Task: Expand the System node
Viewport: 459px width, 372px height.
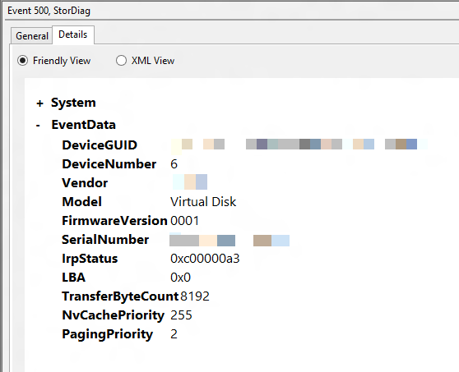Action: pos(39,103)
